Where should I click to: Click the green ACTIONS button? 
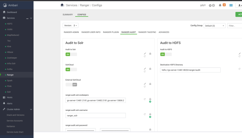pos(239,14)
